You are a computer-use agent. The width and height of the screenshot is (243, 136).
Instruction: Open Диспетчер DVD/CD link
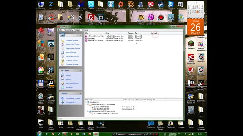[x=72, y=56]
